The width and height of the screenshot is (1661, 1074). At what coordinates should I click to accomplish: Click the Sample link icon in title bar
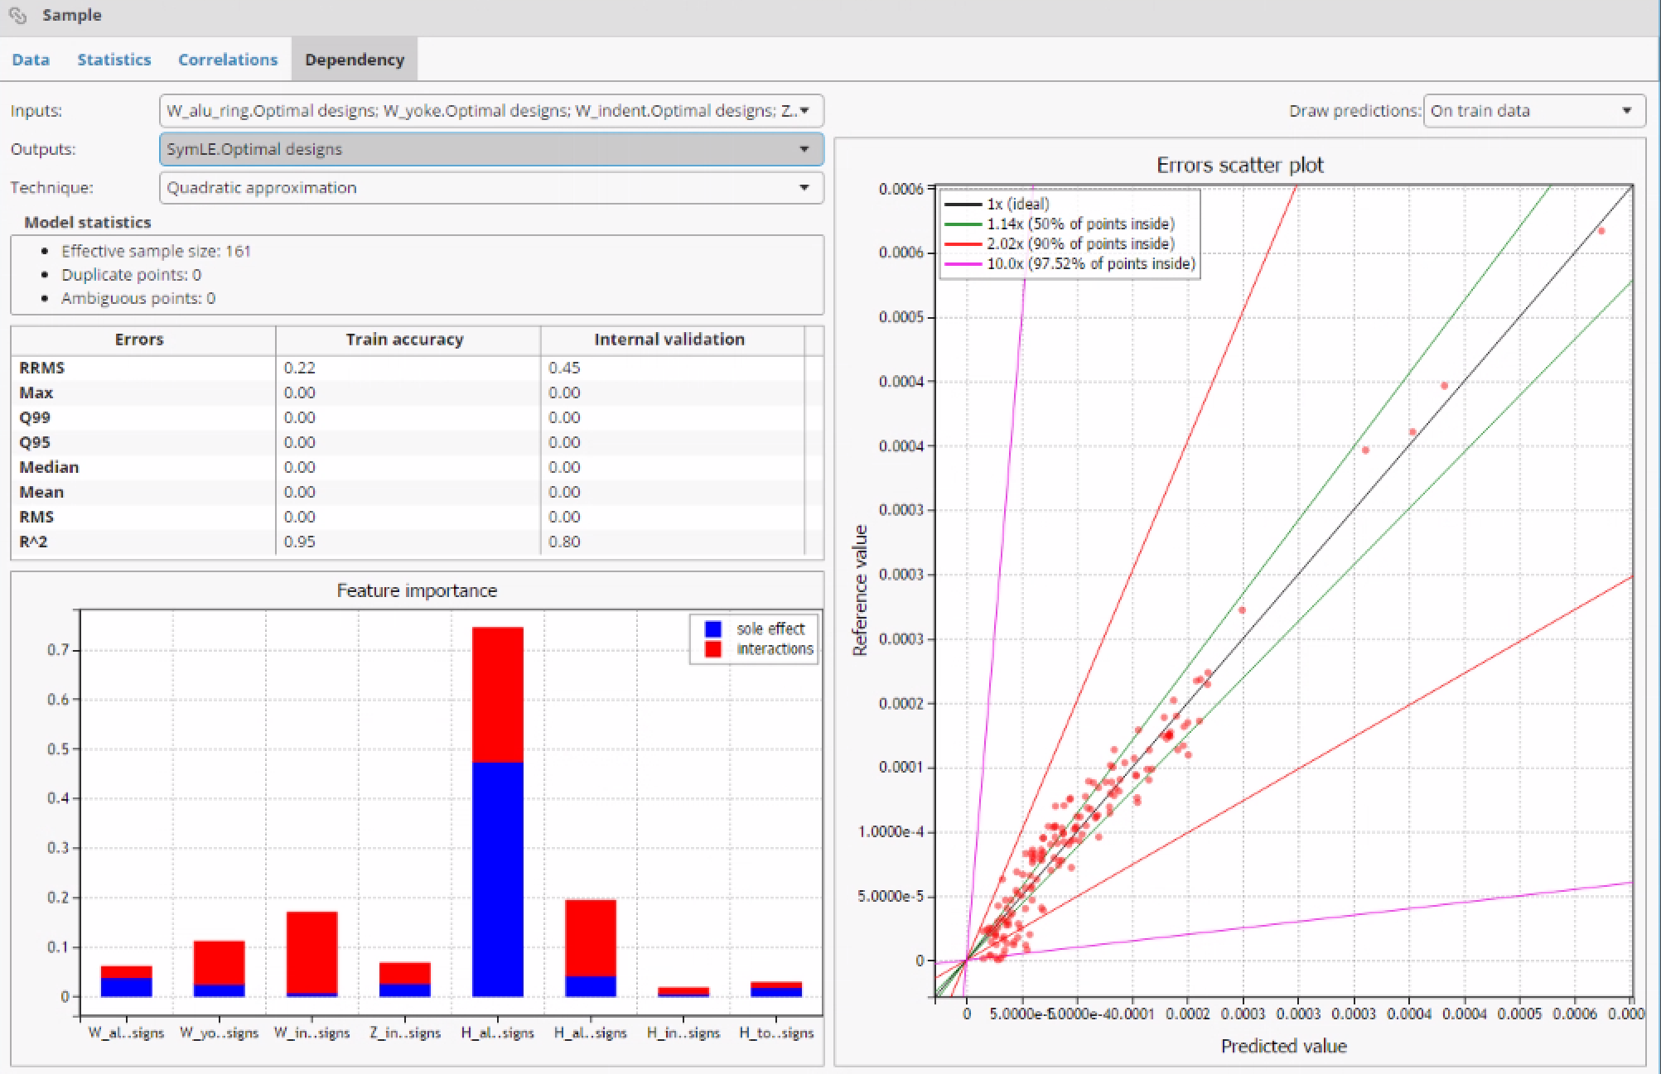point(17,16)
